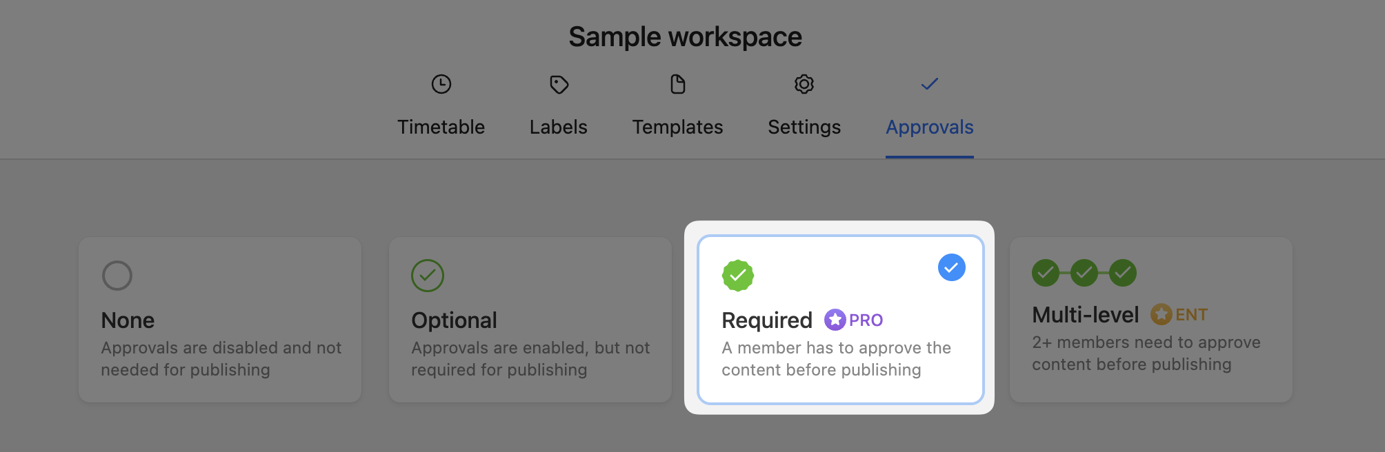Screen dimensions: 1385x452
Task: Click the None approval description text
Action: [x=221, y=358]
